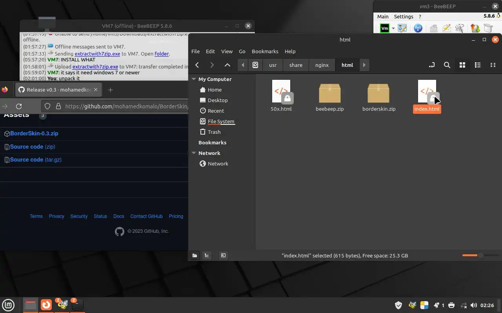The image size is (502, 313).
Task: Collapse the My Computer section
Action: click(x=194, y=79)
